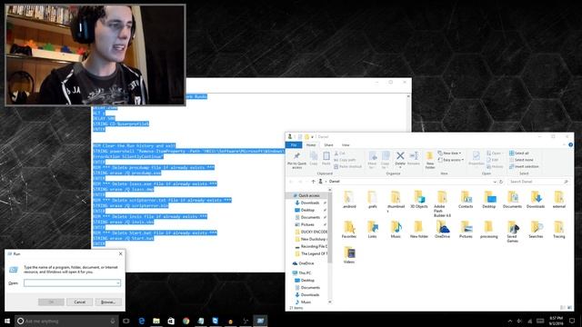582x327 pixels.
Task: Open the Explorer ribbon help icon
Action: (570, 145)
